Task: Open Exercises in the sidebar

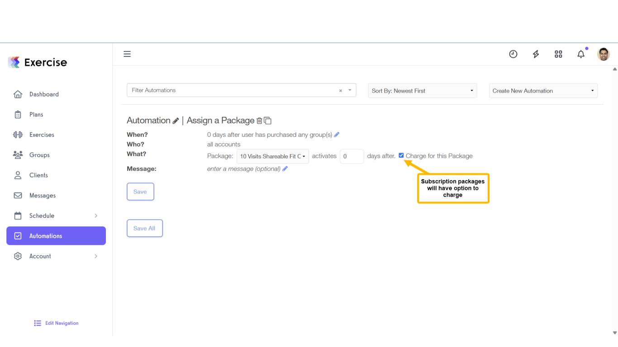Action: pos(42,135)
